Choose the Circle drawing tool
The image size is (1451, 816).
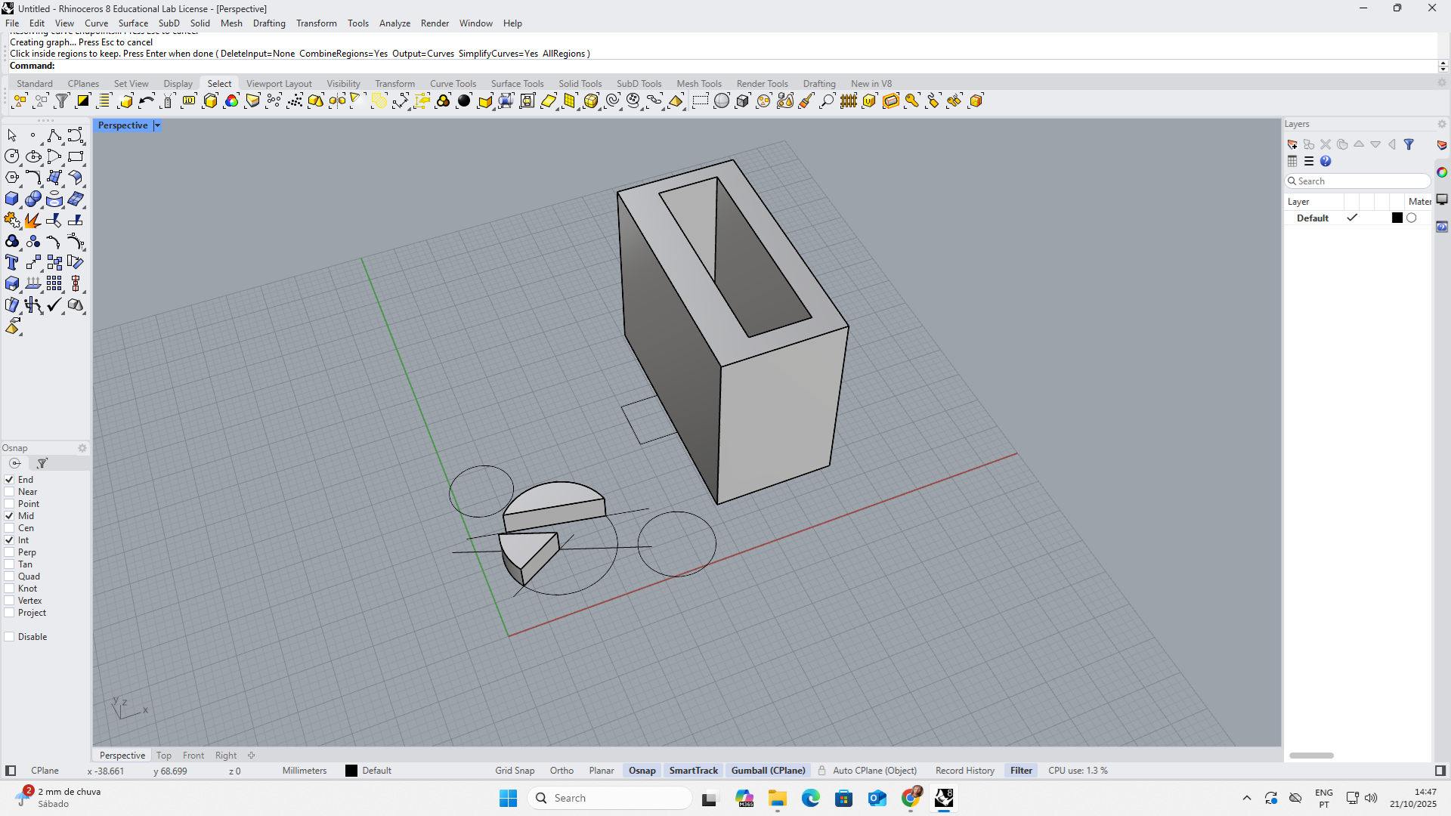pyautogui.click(x=11, y=157)
